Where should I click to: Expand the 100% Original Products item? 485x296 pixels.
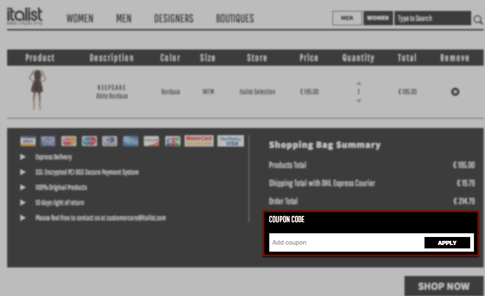(x=22, y=187)
